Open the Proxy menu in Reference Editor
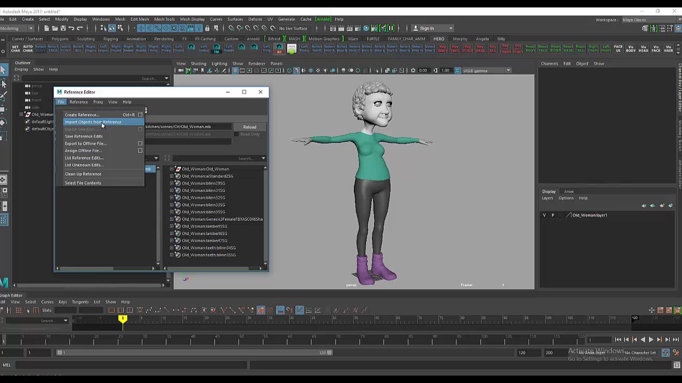The image size is (682, 383). [98, 102]
